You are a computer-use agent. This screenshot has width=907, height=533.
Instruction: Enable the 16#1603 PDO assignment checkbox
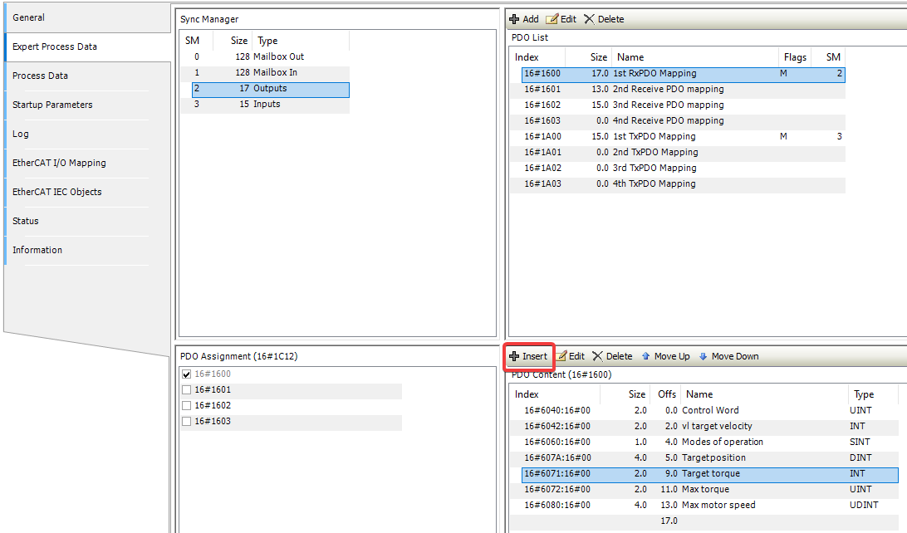pos(186,421)
